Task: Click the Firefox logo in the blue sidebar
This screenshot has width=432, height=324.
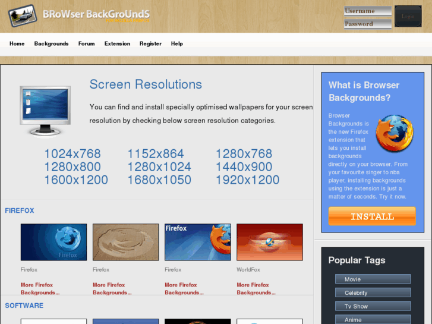Action: [395, 133]
